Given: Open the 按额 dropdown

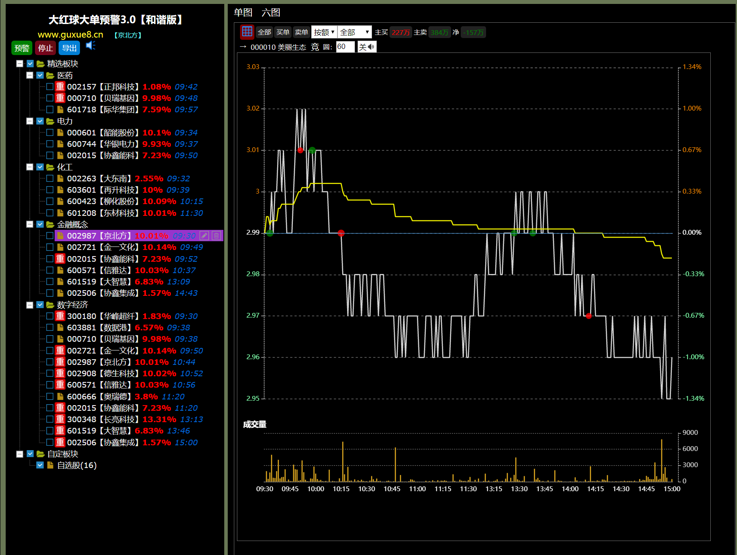Looking at the screenshot, I should [x=324, y=32].
